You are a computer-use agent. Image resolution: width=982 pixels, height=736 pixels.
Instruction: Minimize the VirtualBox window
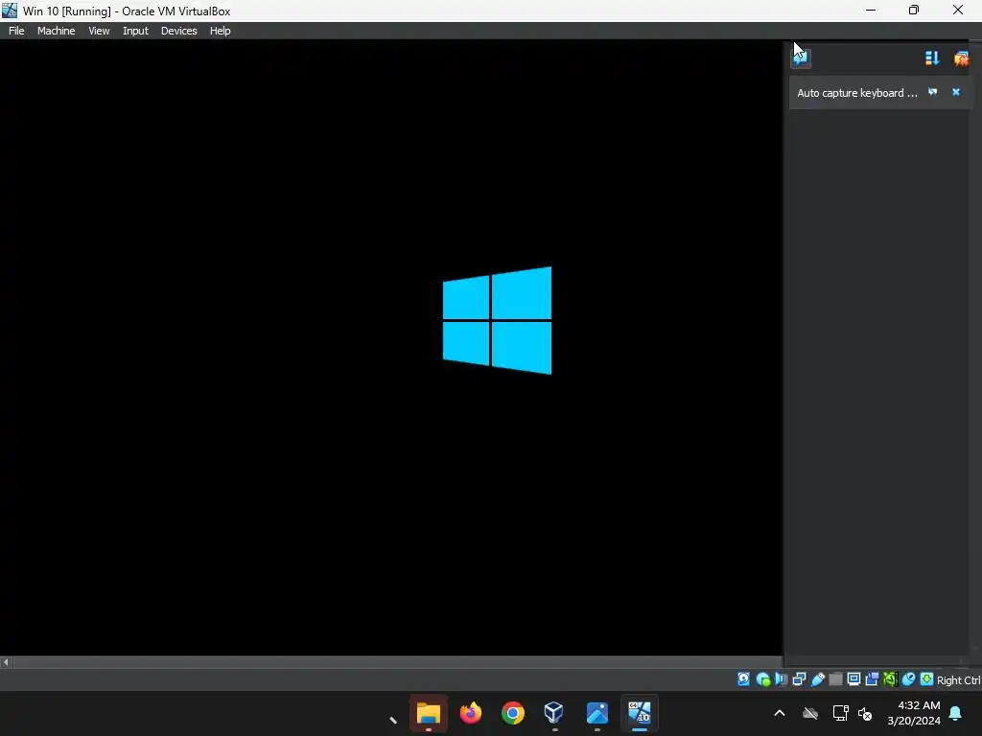[871, 10]
